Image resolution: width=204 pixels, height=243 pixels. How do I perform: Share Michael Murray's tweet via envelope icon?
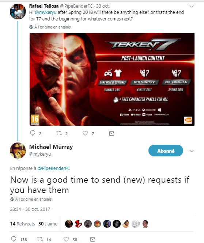[92, 239]
